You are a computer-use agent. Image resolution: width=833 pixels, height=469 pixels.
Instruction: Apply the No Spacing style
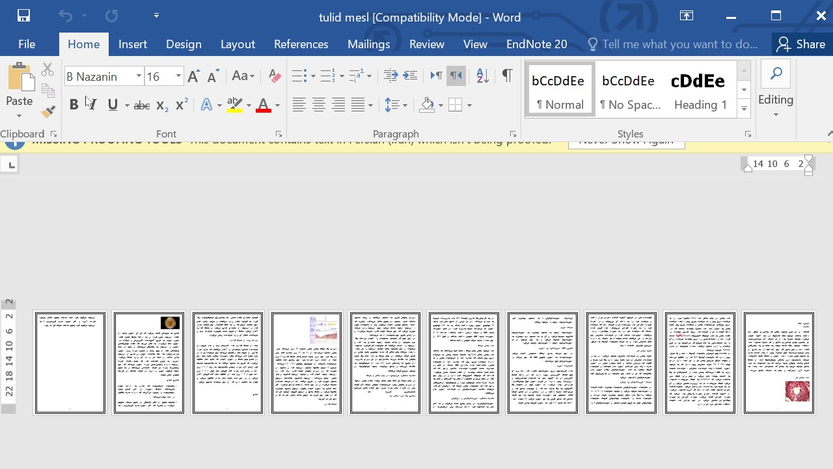(x=629, y=89)
